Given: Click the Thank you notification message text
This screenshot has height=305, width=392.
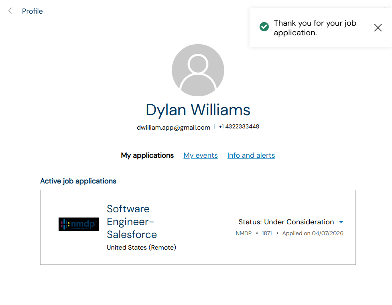Looking at the screenshot, I should click(315, 28).
